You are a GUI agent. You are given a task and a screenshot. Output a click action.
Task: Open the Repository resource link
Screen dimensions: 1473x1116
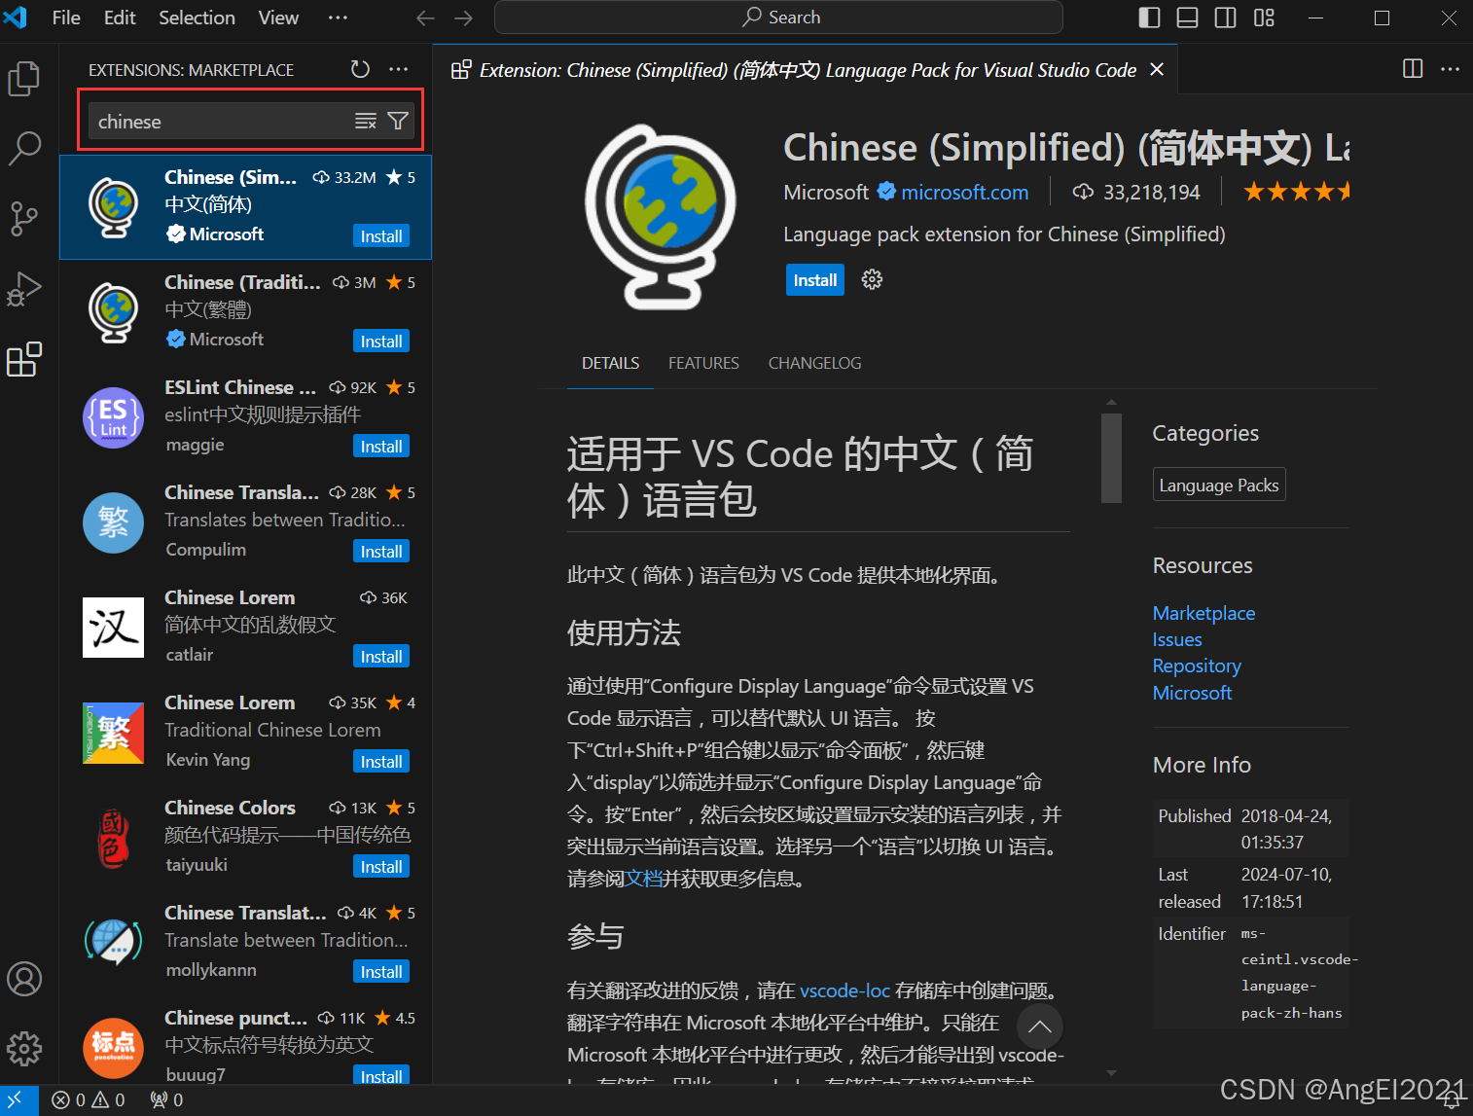1197,666
